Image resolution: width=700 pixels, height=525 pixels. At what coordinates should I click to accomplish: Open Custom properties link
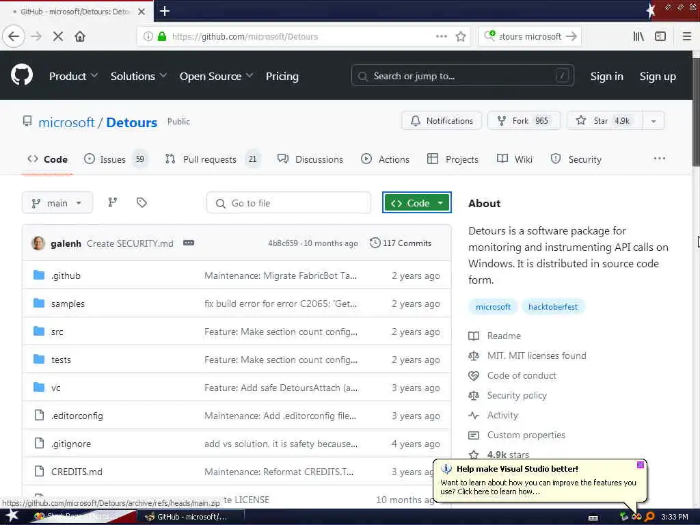[526, 435]
